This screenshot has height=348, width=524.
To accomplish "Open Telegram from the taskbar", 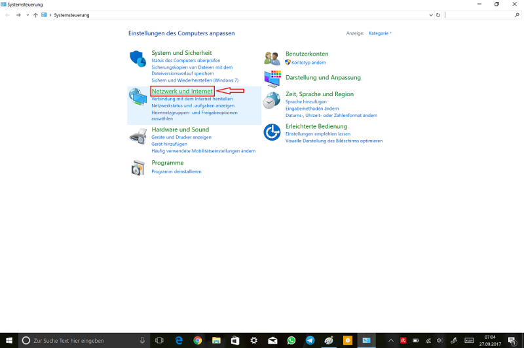I will [310, 340].
